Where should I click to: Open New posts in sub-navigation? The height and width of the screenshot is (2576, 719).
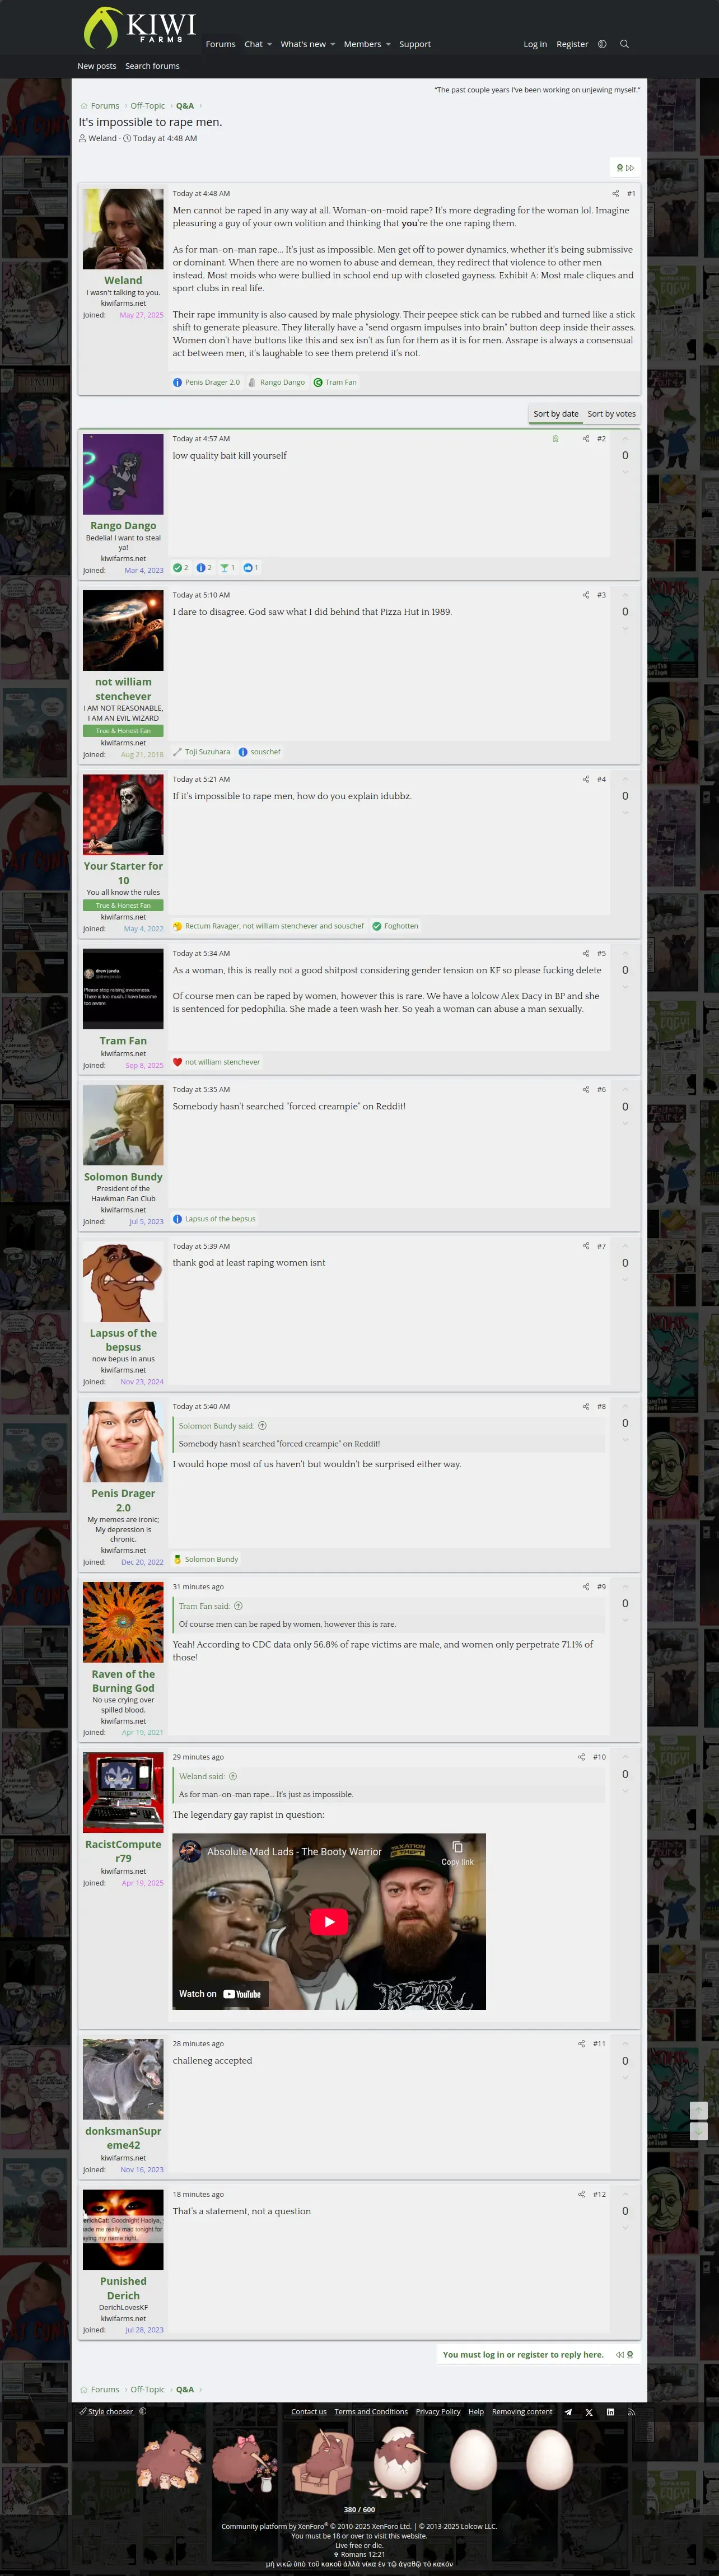pos(97,66)
